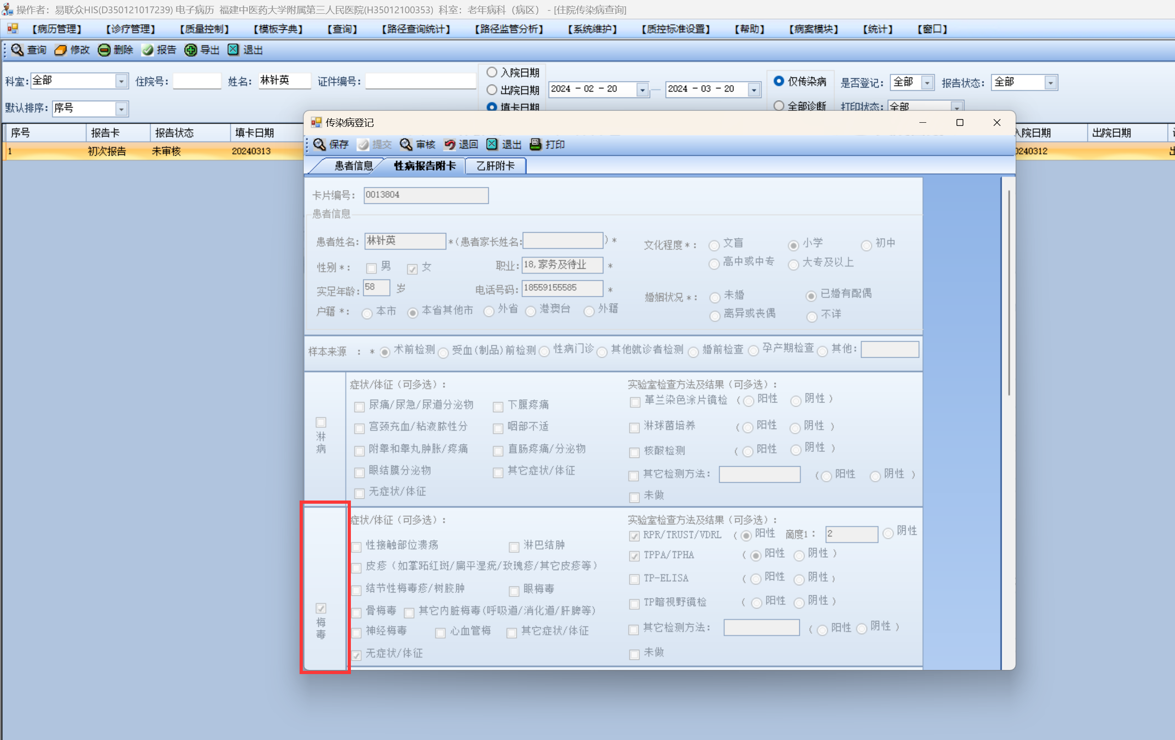Click the 修改 edit icon

point(60,50)
